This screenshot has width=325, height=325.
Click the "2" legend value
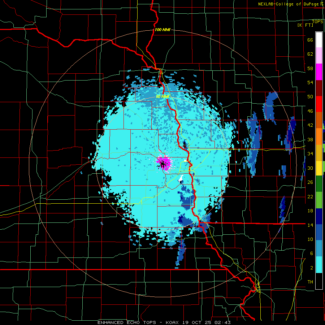[312, 268]
